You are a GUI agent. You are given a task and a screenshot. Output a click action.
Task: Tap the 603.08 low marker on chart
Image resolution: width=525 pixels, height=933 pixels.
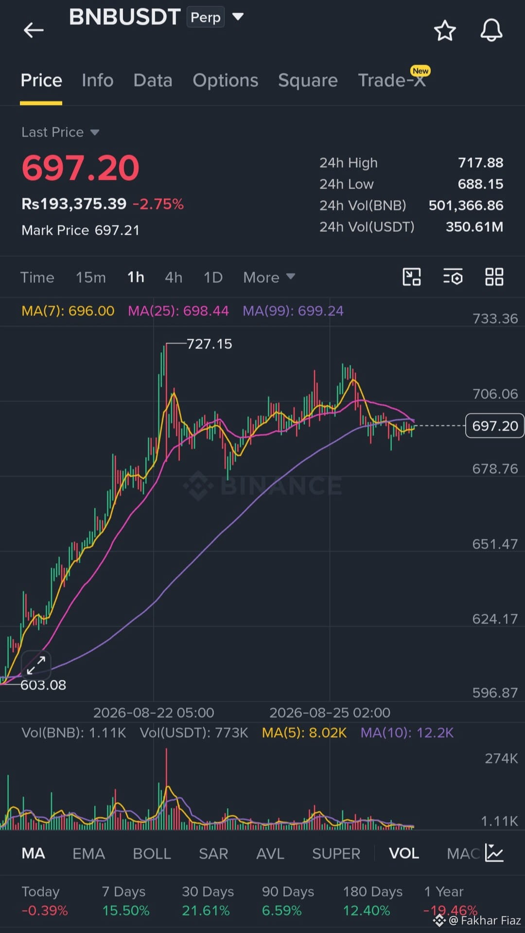pyautogui.click(x=43, y=685)
